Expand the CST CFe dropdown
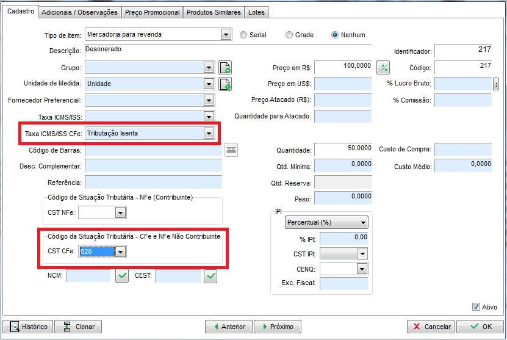 [x=120, y=251]
